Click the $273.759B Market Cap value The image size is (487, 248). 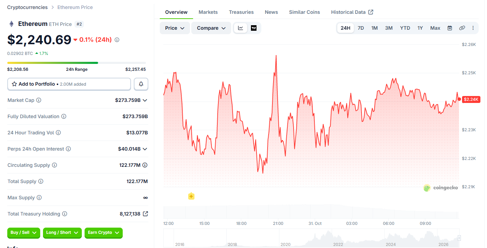click(x=128, y=100)
